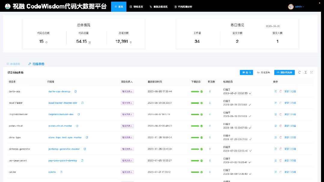Click the 工作量 value 34
Image resolution: width=324 pixels, height=182 pixels.
(x=197, y=41)
